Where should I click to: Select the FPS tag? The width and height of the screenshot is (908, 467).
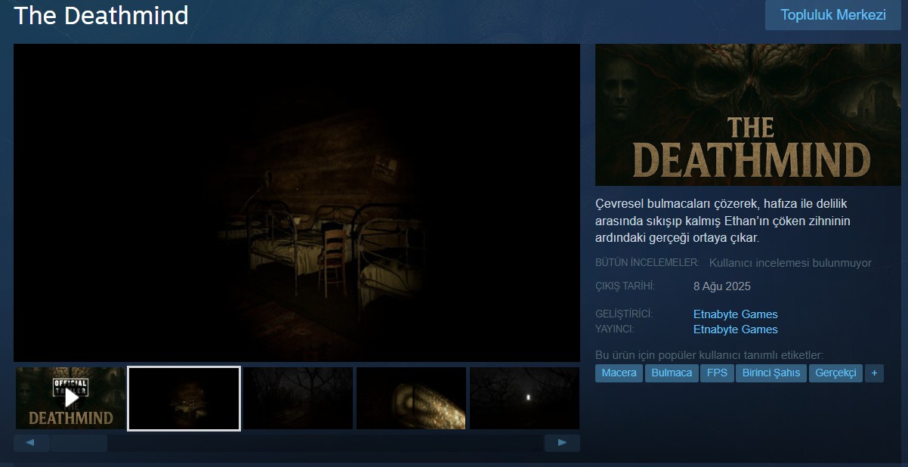tap(717, 373)
